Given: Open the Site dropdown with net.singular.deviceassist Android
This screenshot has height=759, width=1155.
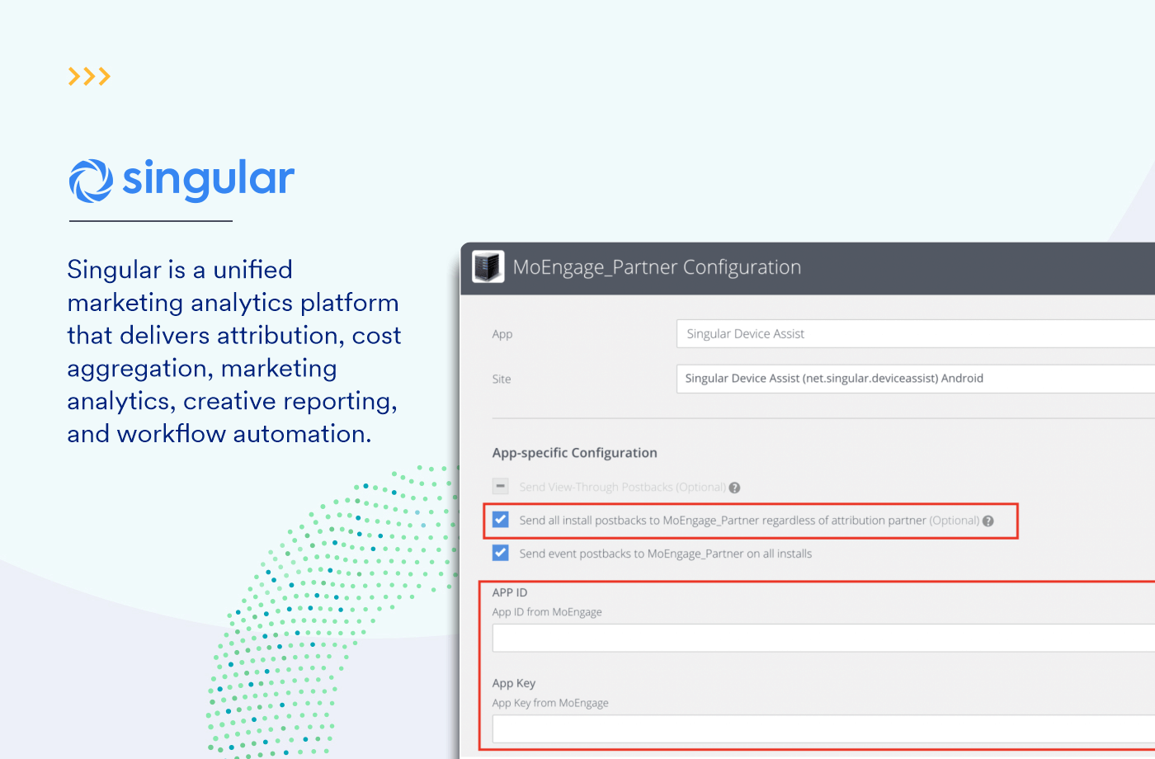Looking at the screenshot, I should 916,379.
